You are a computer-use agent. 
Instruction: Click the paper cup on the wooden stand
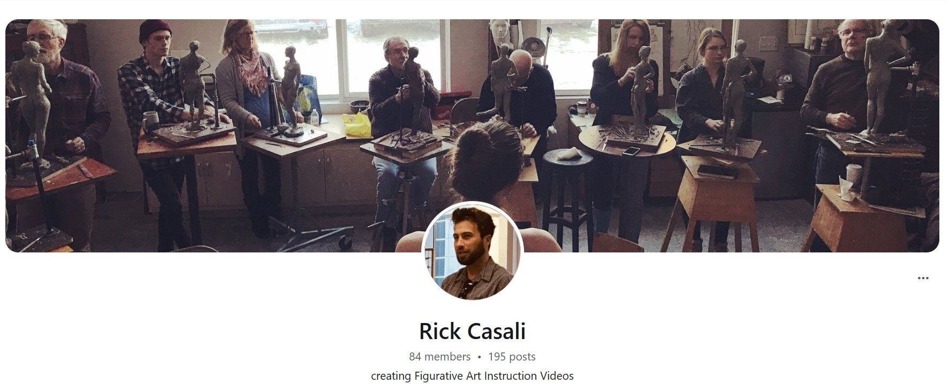pos(852,176)
